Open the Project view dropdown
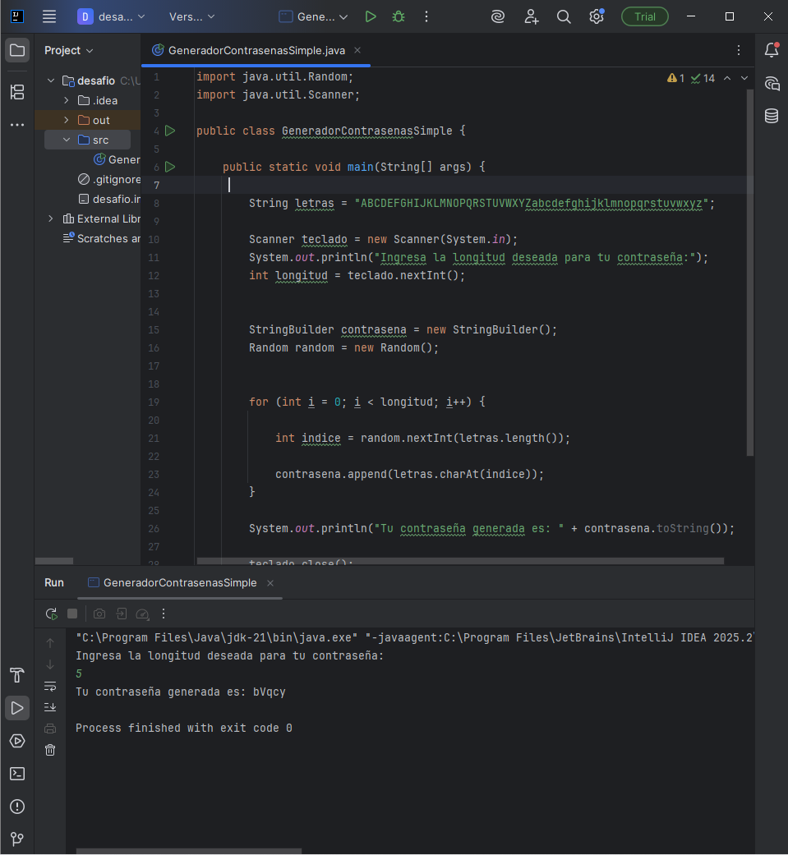The image size is (788, 855). click(x=69, y=51)
